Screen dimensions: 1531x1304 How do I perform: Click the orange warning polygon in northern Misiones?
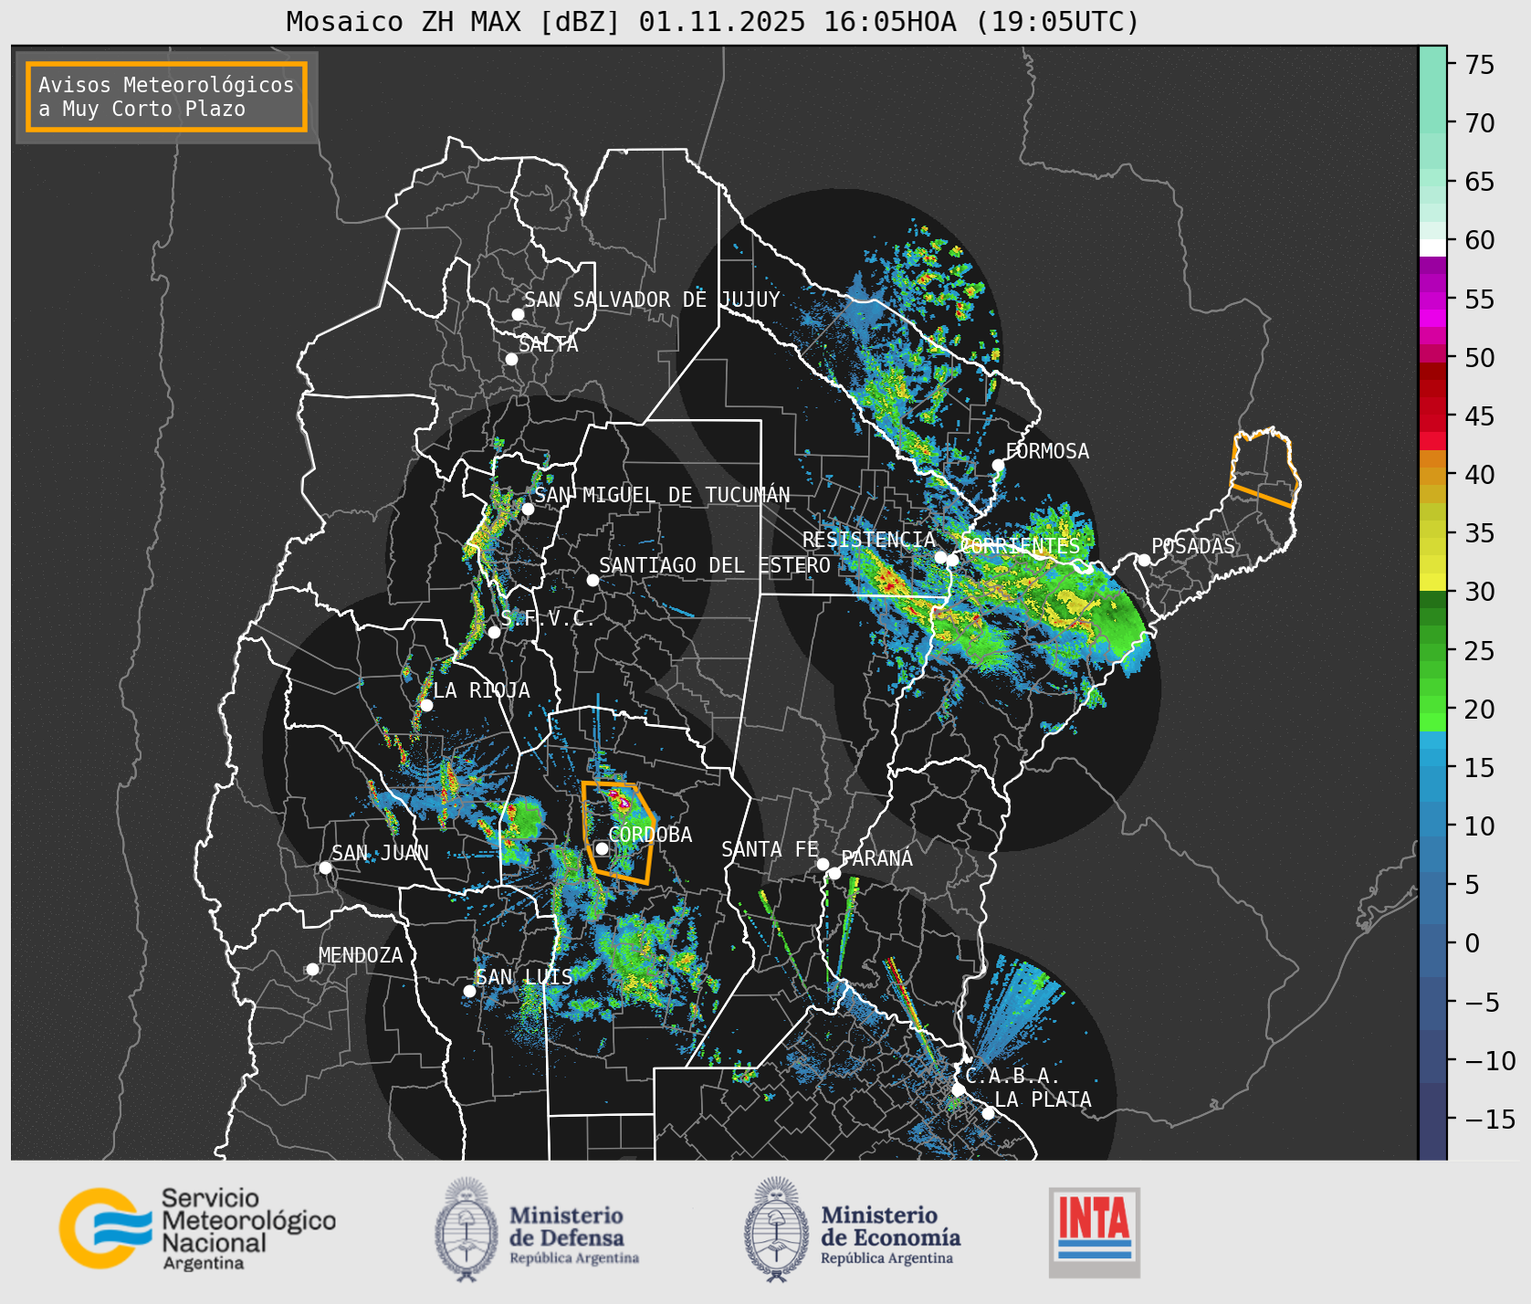pyautogui.click(x=1264, y=468)
